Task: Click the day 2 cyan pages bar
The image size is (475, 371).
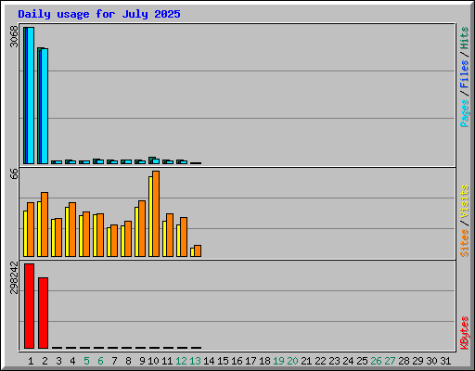Action: [x=45, y=106]
